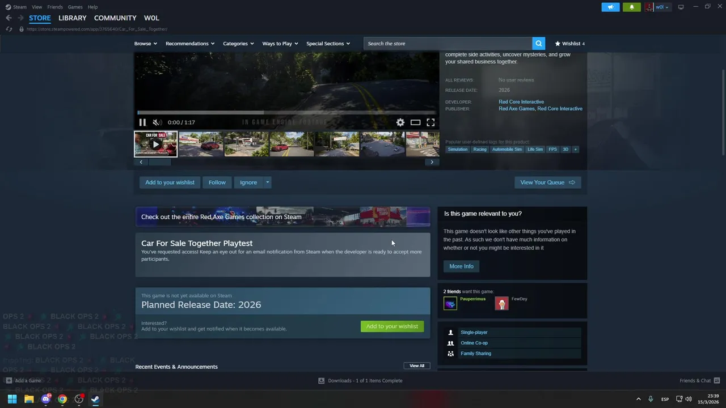Select the announcement trailer thumbnail
Viewport: 726px width, 408px height.
point(155,144)
